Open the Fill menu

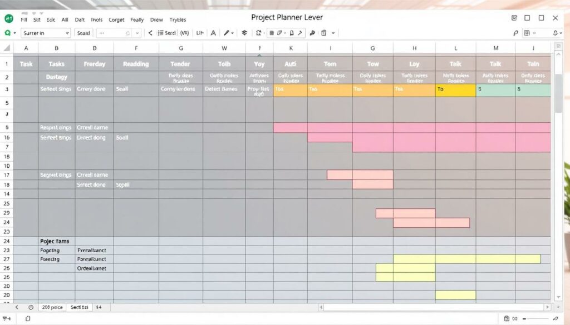24,19
